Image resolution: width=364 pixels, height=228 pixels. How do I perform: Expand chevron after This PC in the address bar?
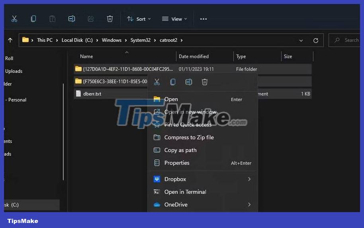tap(57, 40)
